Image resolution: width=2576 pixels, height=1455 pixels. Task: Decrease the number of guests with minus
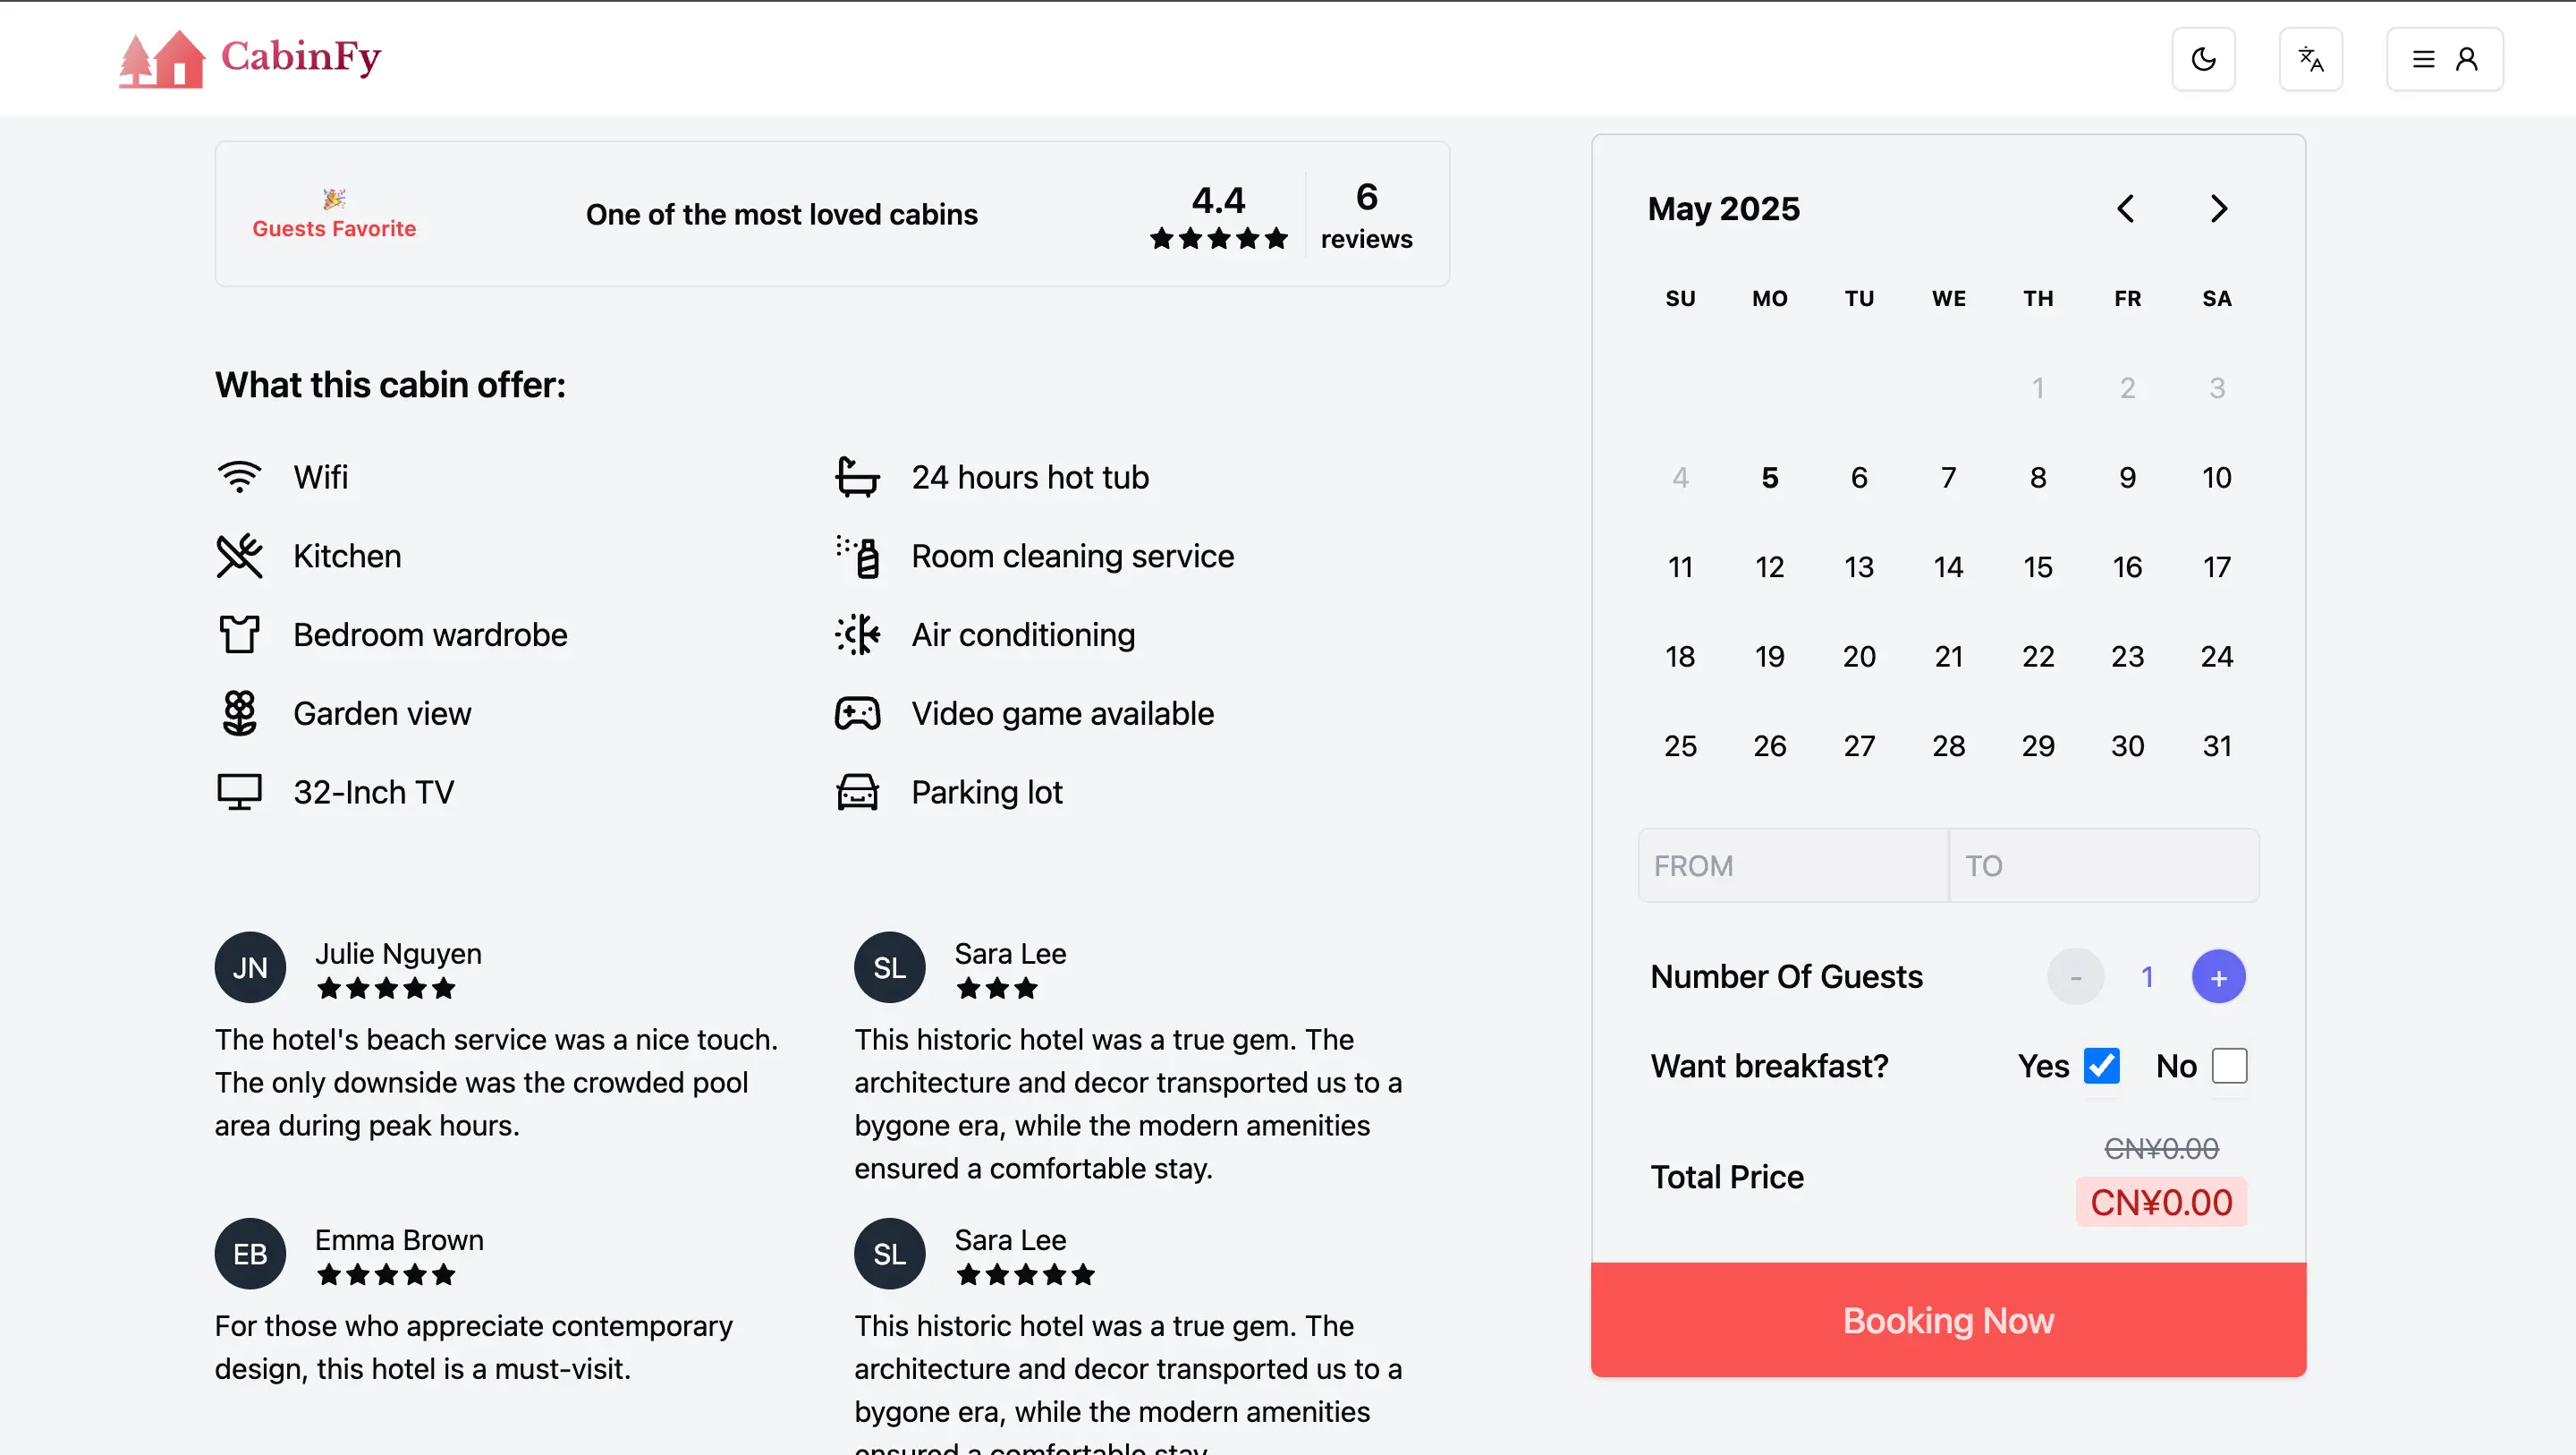pos(2075,976)
